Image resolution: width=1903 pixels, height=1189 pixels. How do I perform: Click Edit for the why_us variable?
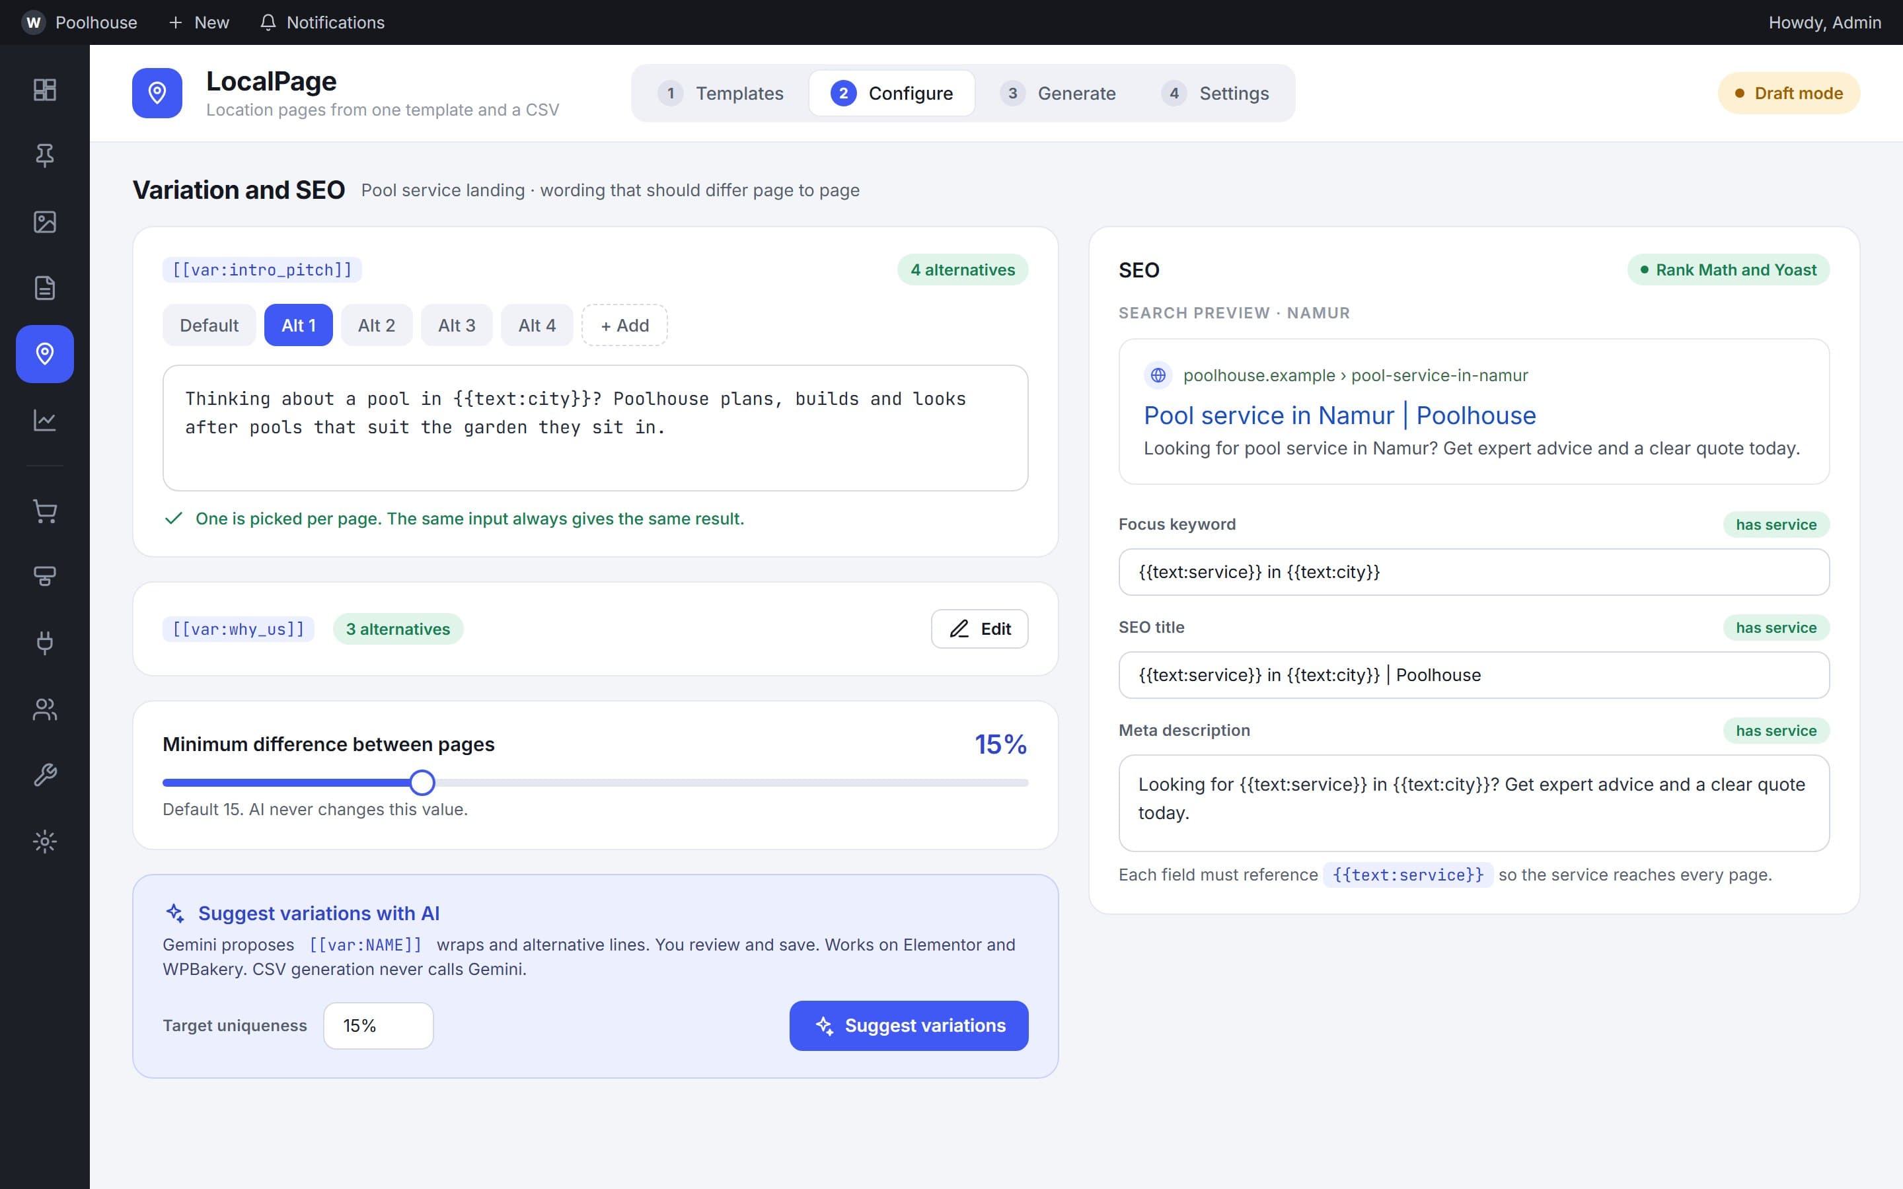coord(980,629)
